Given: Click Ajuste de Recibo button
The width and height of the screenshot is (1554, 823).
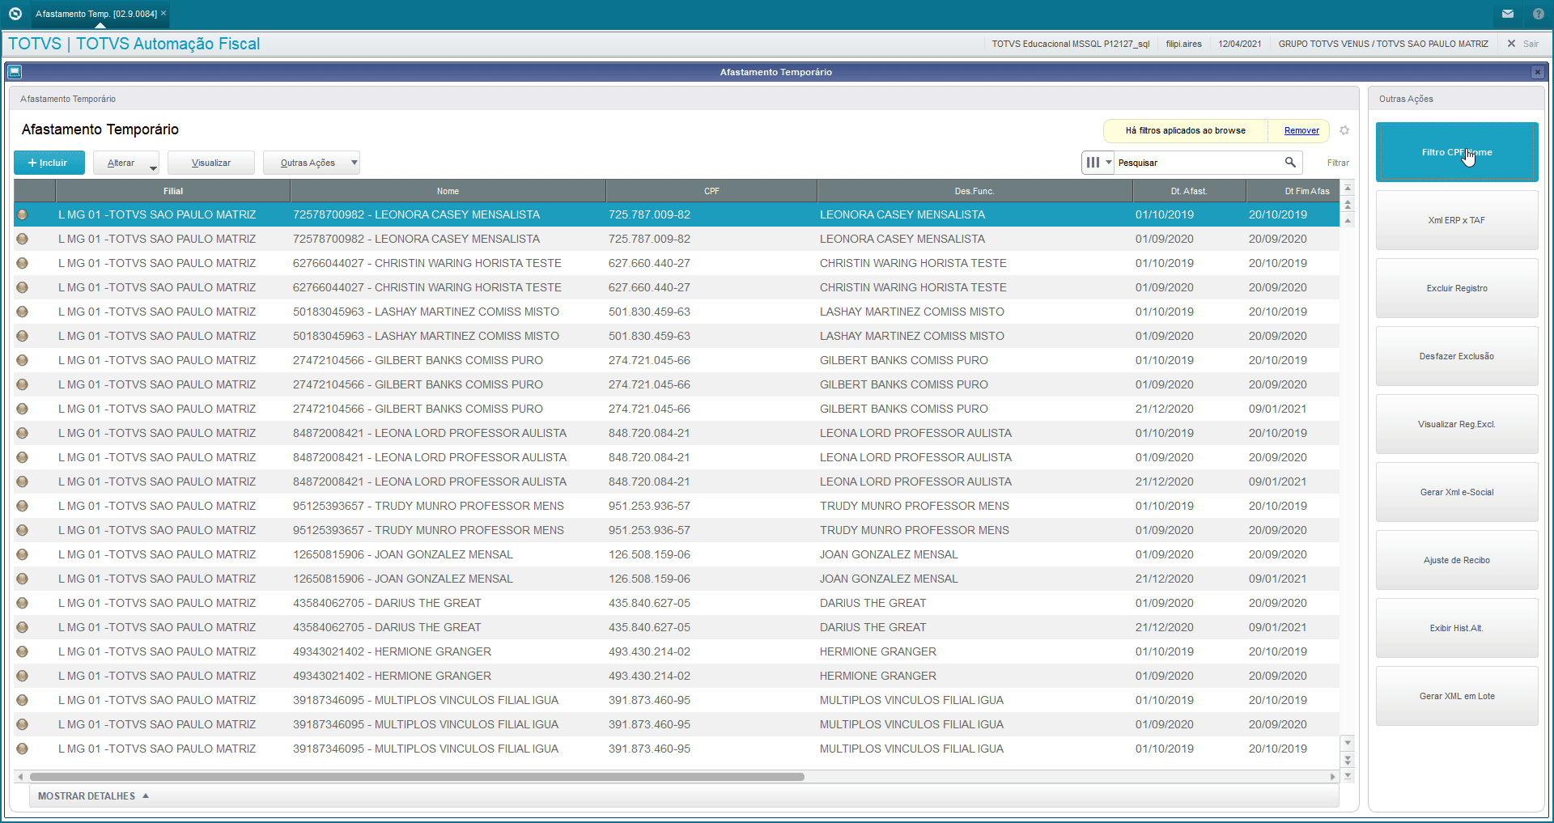Looking at the screenshot, I should (1457, 560).
